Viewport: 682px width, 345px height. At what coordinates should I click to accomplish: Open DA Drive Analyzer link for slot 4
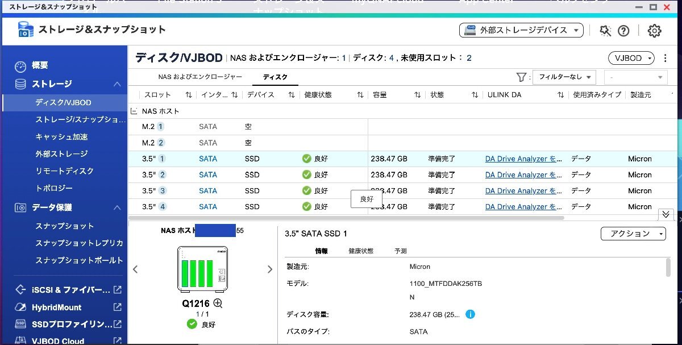(x=524, y=206)
